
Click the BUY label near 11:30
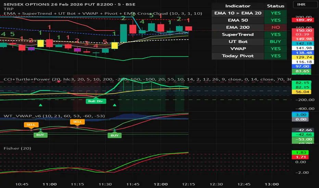115,135
